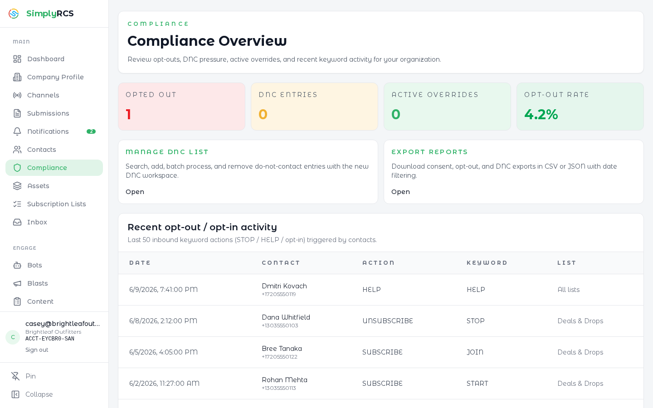
Task: Click the casey@brightleafout... email text
Action: point(63,324)
